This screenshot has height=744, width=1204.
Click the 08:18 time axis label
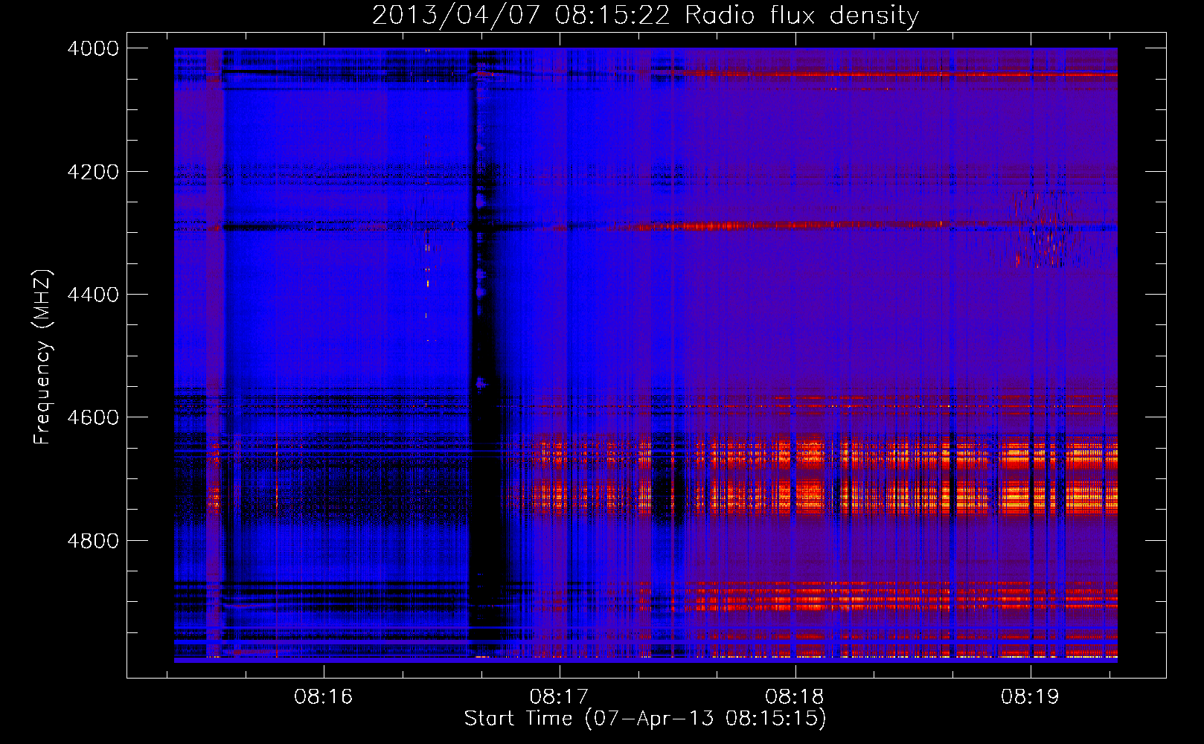tap(795, 697)
